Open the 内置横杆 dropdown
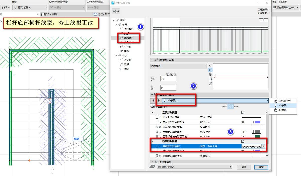Image resolution: width=301 pixels, height=176 pixels. click(x=179, y=66)
